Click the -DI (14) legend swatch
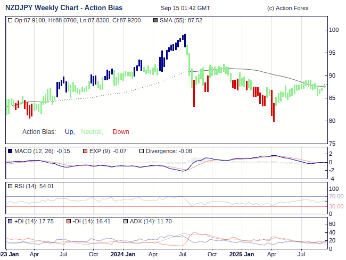Viewport: 346px width, 260px height. pyautogui.click(x=68, y=221)
